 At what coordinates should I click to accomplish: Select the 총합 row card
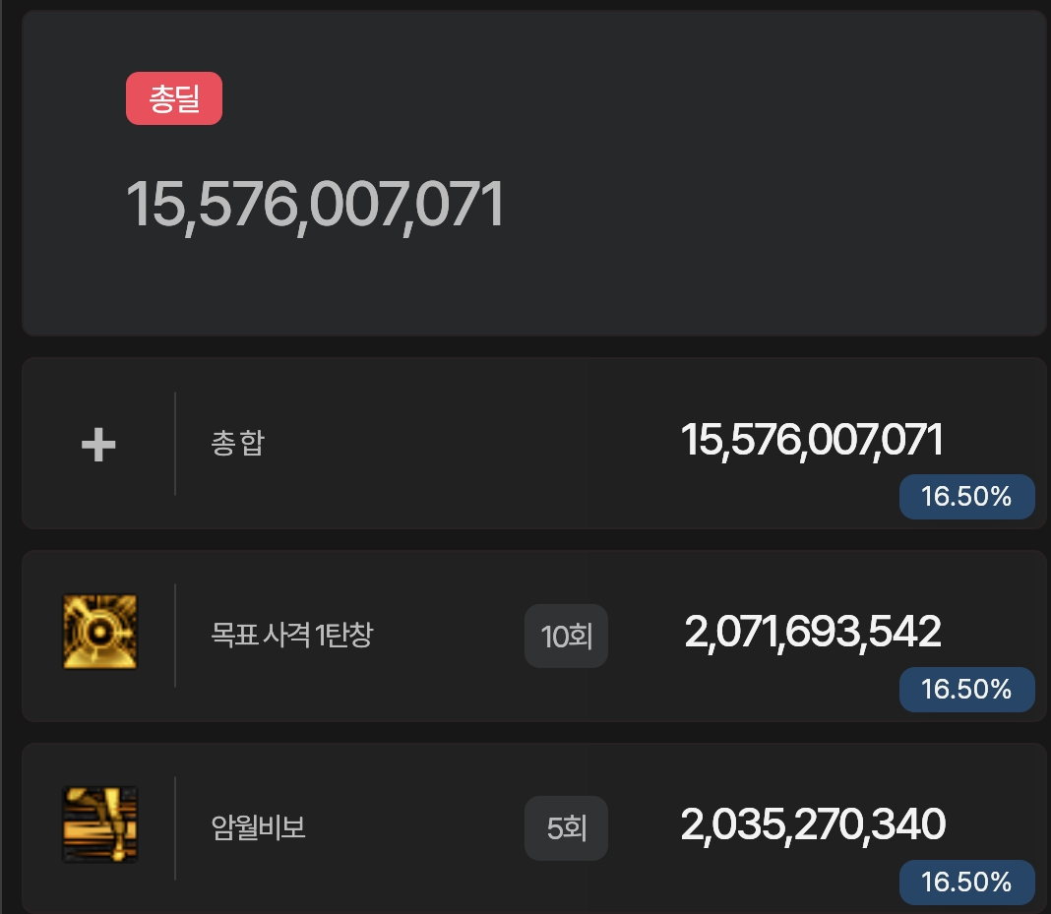534,444
